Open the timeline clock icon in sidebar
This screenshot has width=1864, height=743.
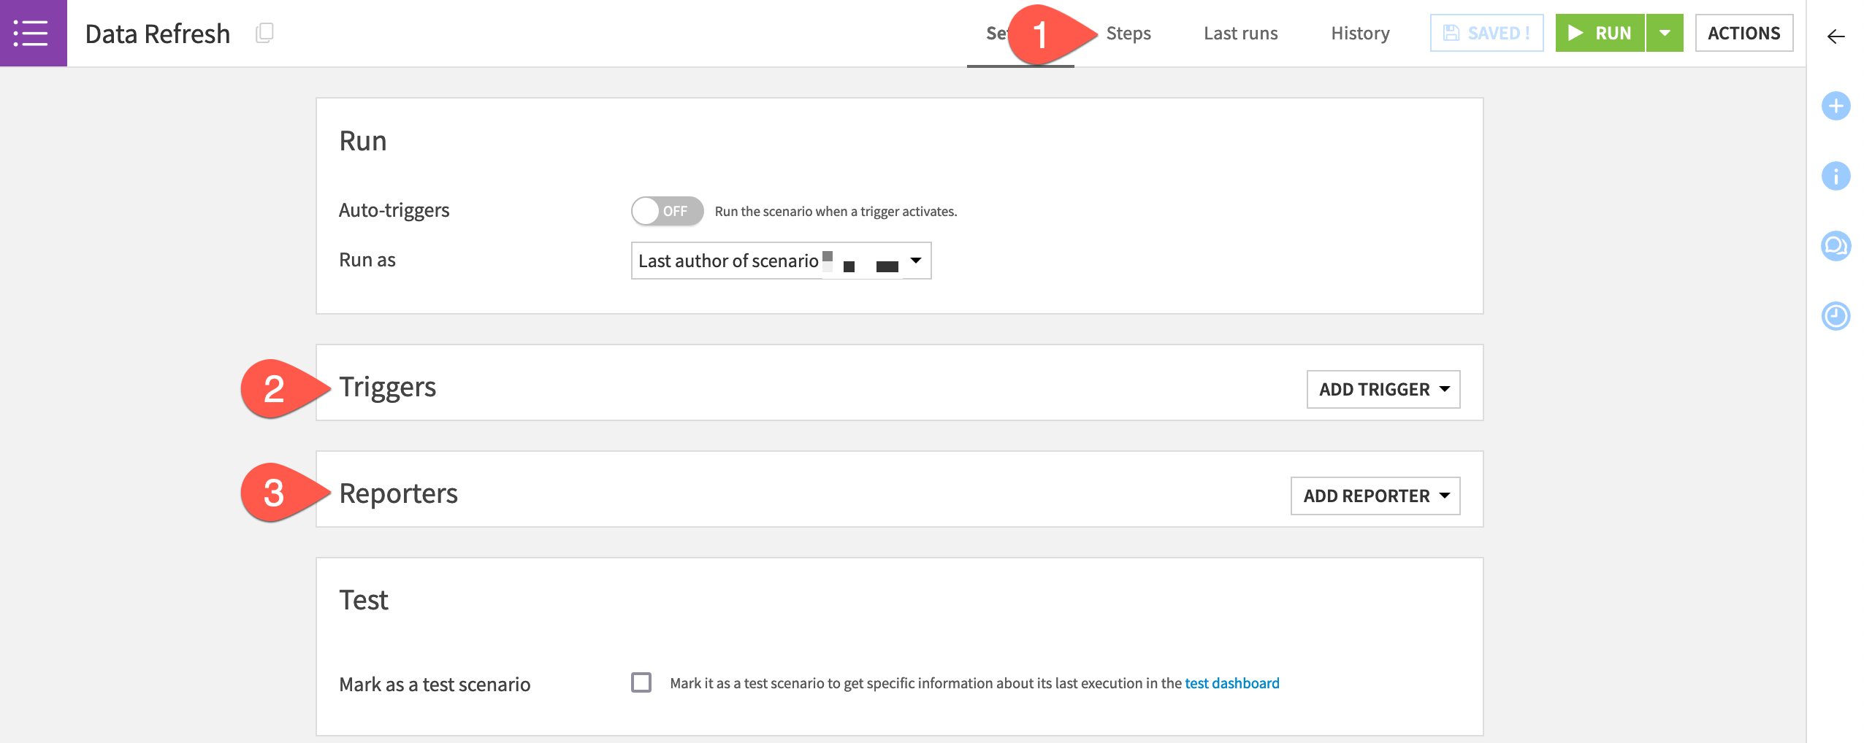click(1835, 316)
